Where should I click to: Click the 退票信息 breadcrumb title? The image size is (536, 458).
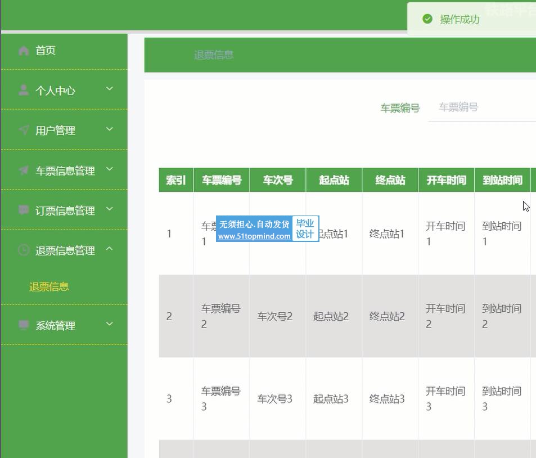(x=214, y=55)
